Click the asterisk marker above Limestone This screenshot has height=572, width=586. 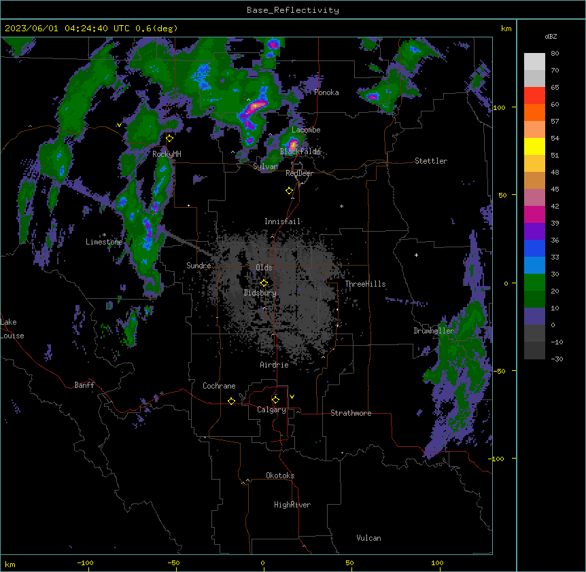pos(104,235)
